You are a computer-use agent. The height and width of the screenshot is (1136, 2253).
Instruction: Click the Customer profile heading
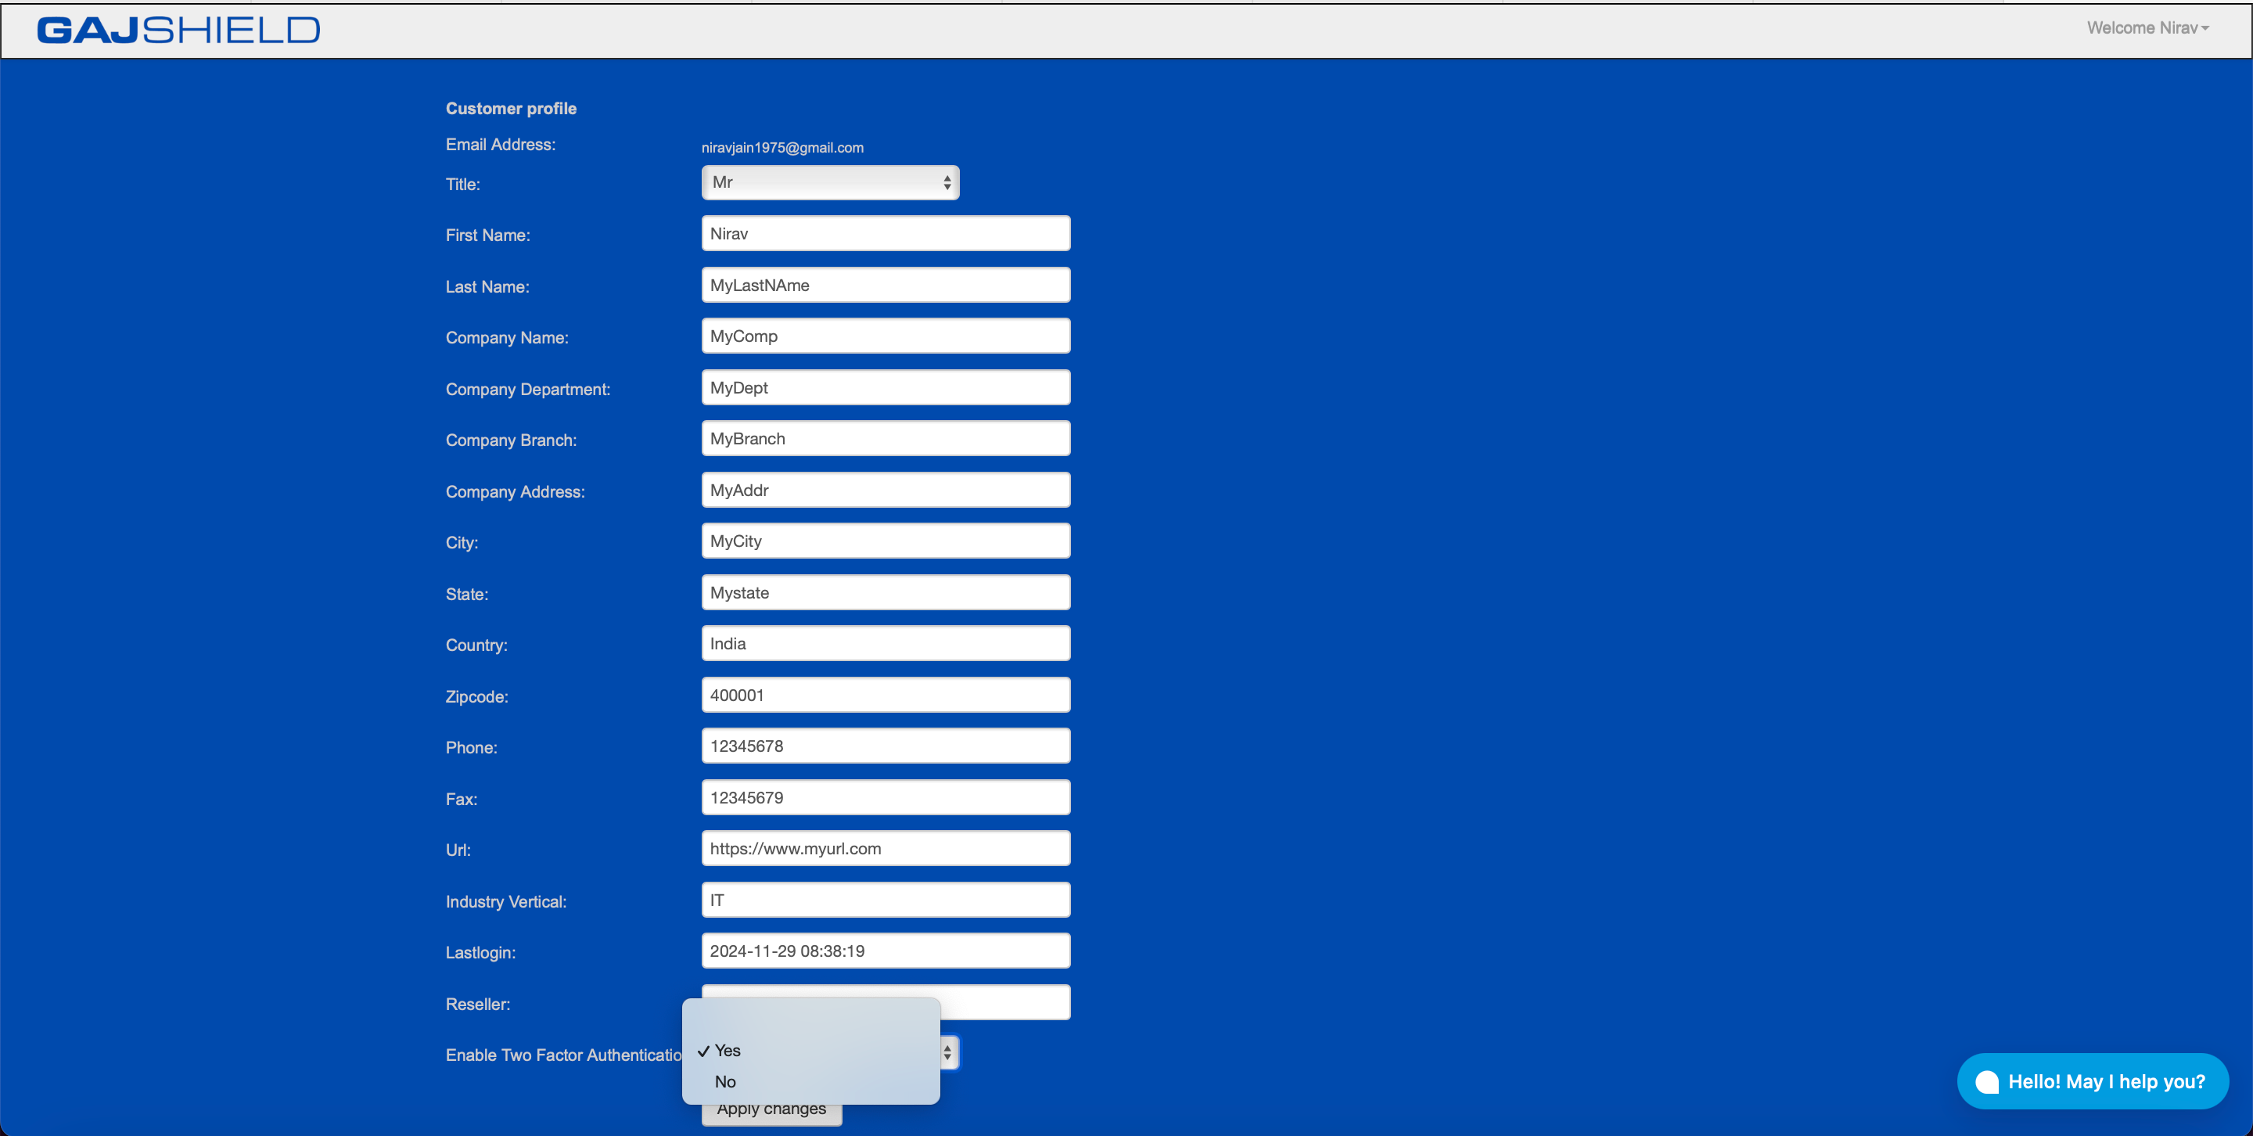511,109
